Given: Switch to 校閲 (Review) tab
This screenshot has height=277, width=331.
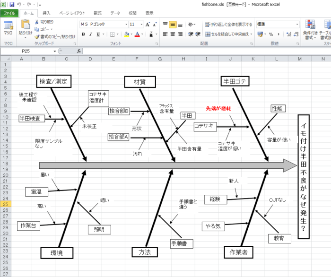Looking at the screenshot, I should pyautogui.click(x=132, y=13).
